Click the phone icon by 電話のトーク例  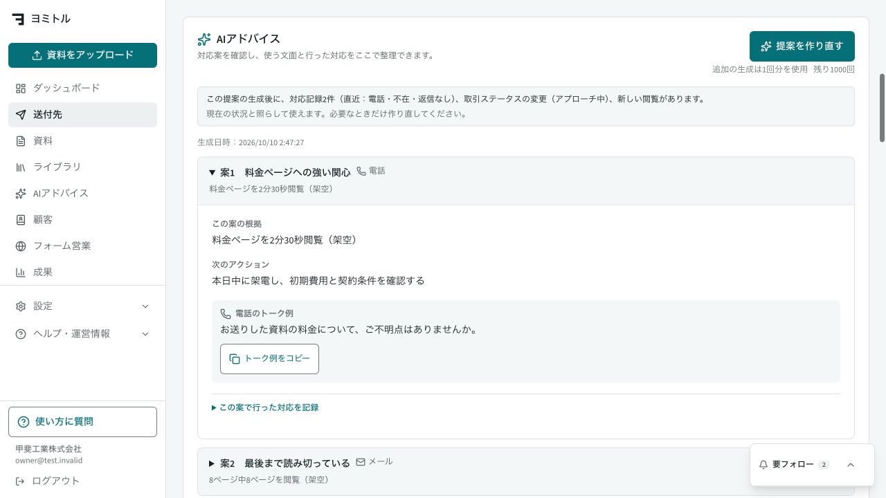(226, 313)
